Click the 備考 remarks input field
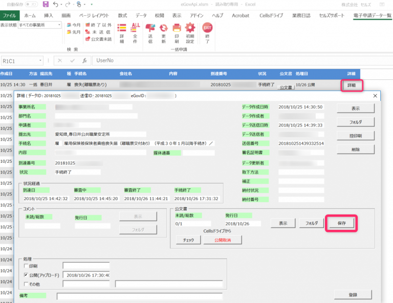This screenshot has width=393, height=303. (x=140, y=296)
